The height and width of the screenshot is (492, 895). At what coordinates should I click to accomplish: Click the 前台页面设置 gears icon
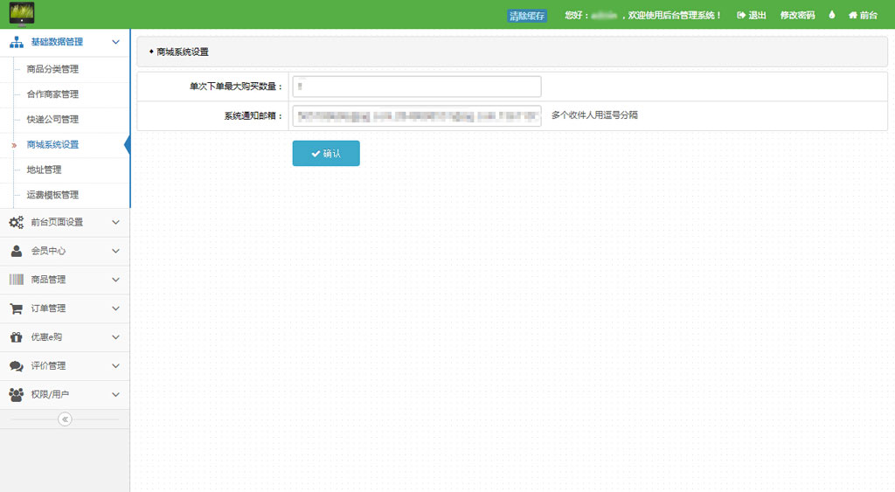[x=17, y=222]
